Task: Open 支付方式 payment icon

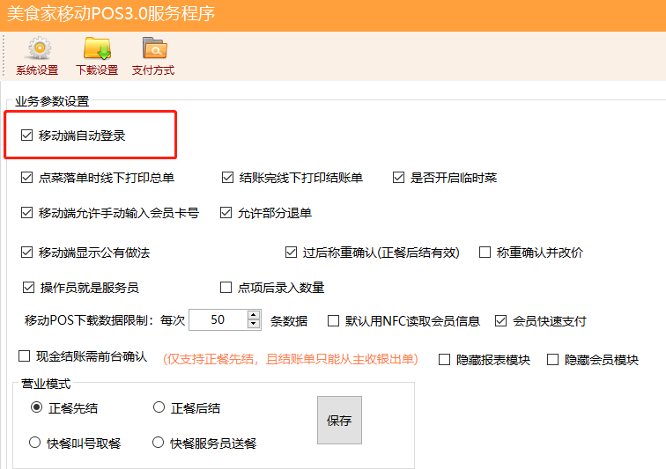Action: click(x=153, y=51)
